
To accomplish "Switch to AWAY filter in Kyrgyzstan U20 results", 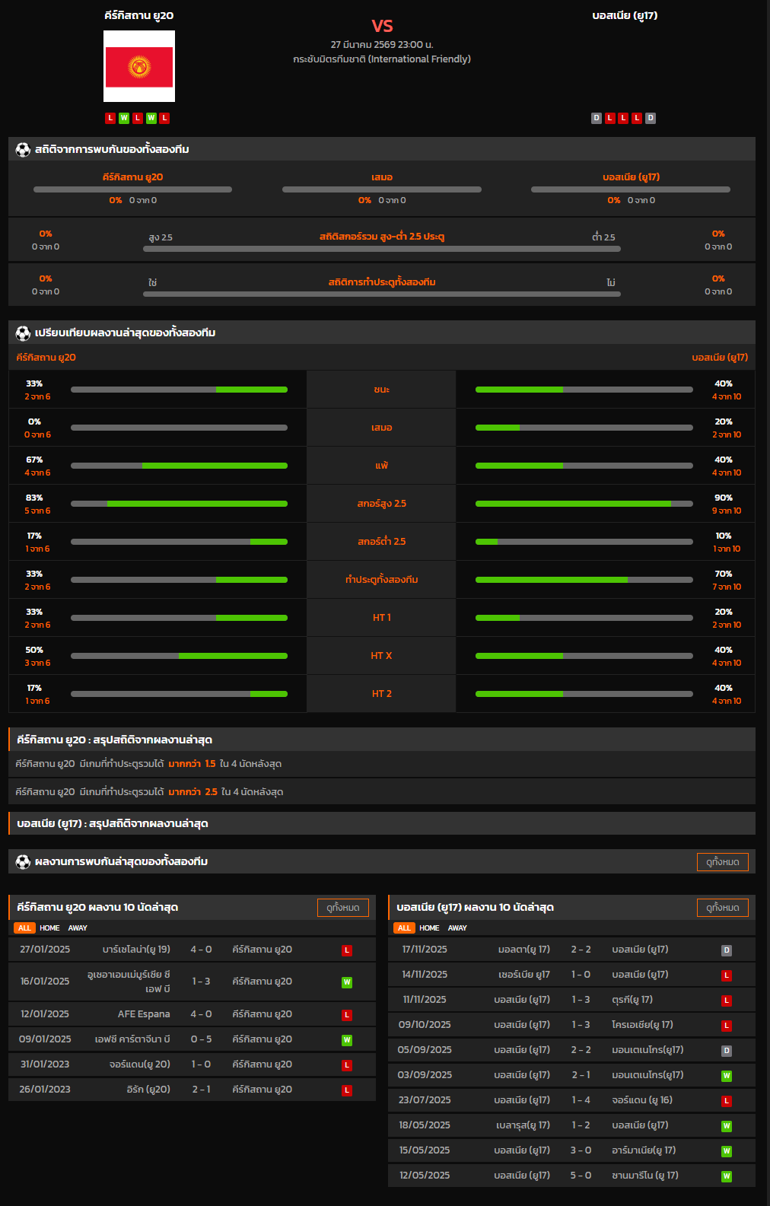I will coord(78,928).
